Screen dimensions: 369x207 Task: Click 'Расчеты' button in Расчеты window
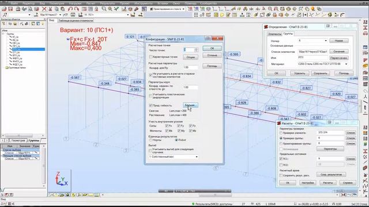[327, 183]
